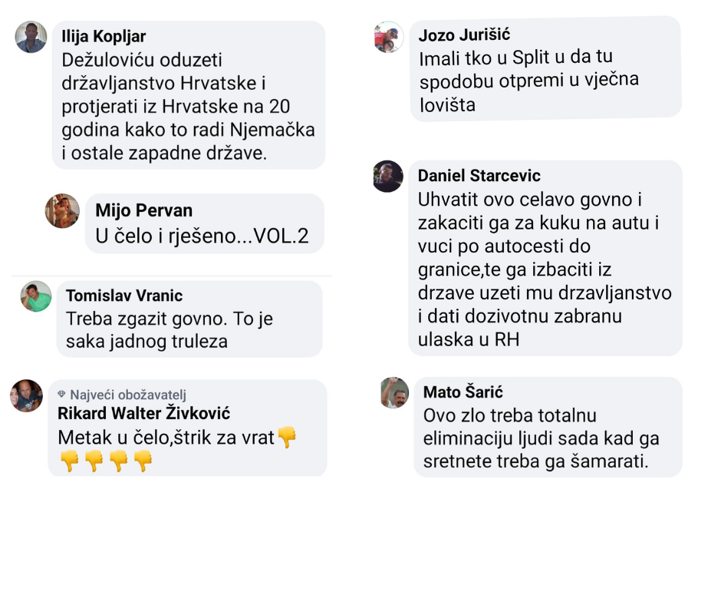721x605 pixels.
Task: Click Ilija Kopljar's profile picture
Action: 31,37
